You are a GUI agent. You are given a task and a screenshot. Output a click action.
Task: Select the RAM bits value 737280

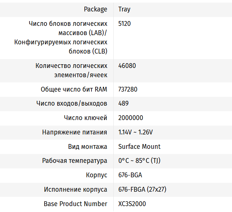tap(128, 89)
